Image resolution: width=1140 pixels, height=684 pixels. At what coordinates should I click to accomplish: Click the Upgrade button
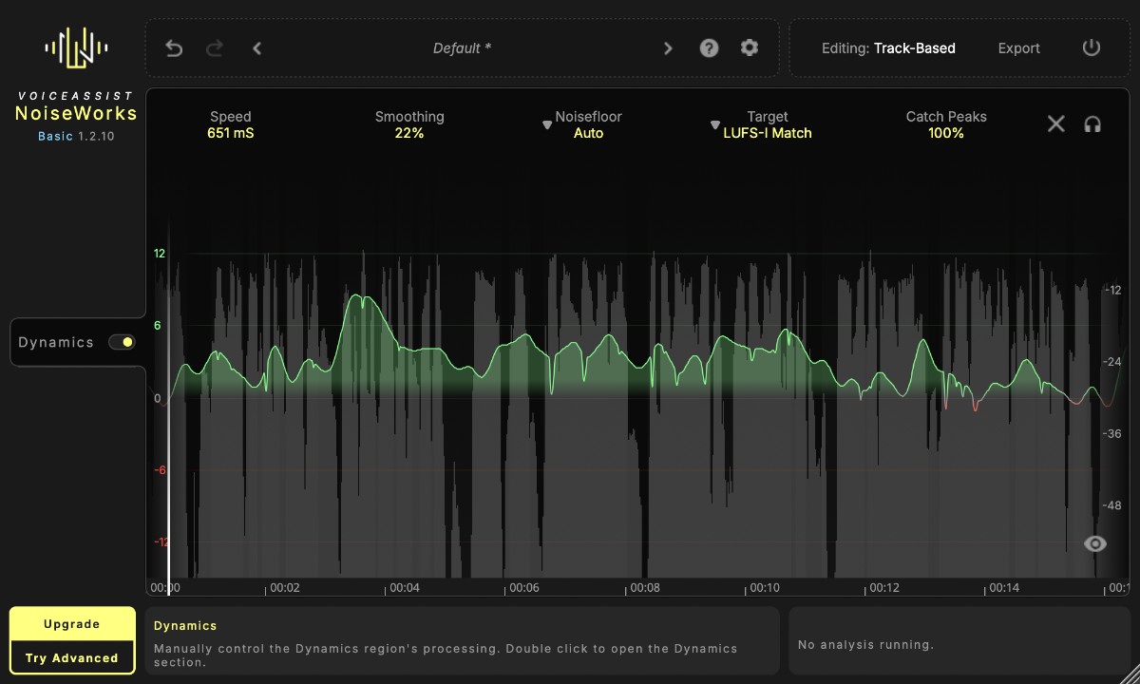click(72, 624)
